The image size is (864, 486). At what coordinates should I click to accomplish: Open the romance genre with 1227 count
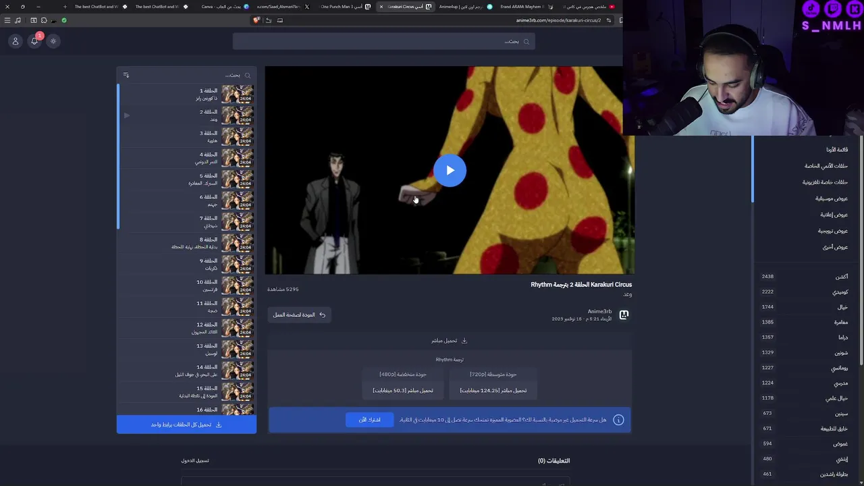[x=804, y=368]
